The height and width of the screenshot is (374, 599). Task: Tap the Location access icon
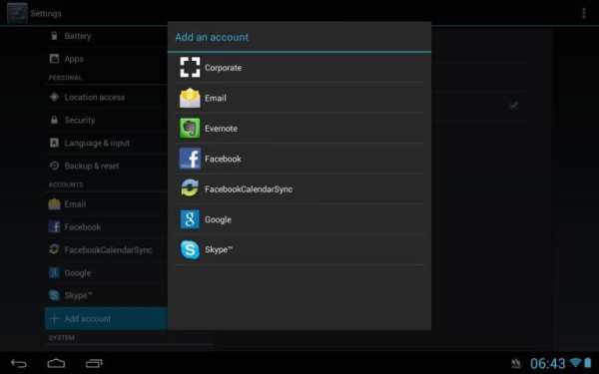(x=54, y=97)
